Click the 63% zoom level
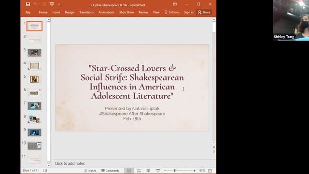Image resolution: width=309 pixels, height=174 pixels. click(202, 171)
